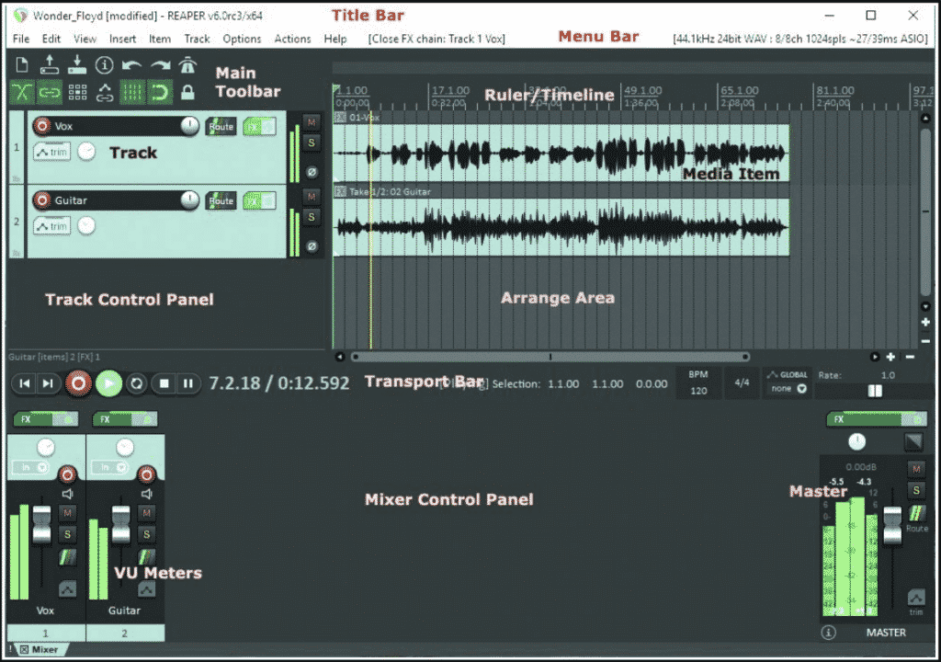Open project settings via the info icon

104,64
